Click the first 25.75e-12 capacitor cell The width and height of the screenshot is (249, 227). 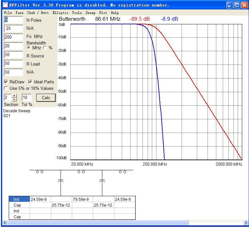[x=62, y=205]
